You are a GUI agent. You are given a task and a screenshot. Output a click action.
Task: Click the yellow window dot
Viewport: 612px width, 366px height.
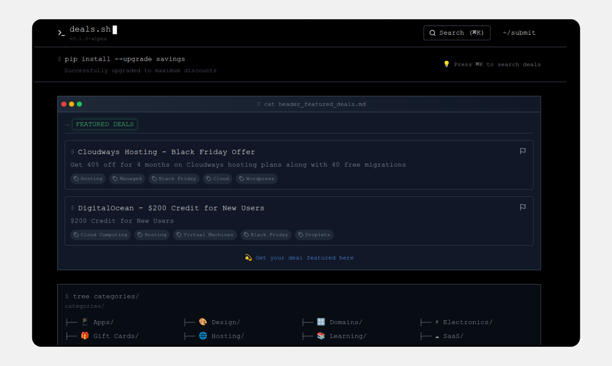(x=71, y=104)
